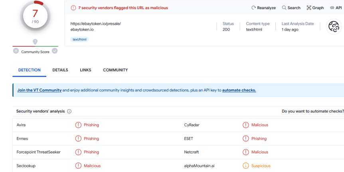Select the URL https://ebaytoken.io/presale/
This screenshot has height=172, width=344.
tap(96, 24)
